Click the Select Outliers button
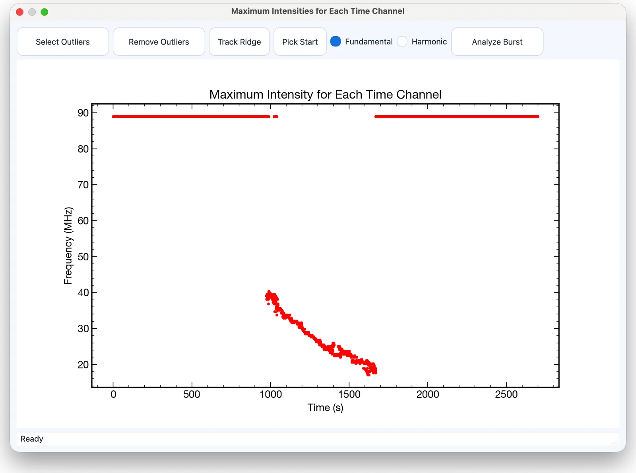This screenshot has height=473, width=636. pyautogui.click(x=63, y=42)
